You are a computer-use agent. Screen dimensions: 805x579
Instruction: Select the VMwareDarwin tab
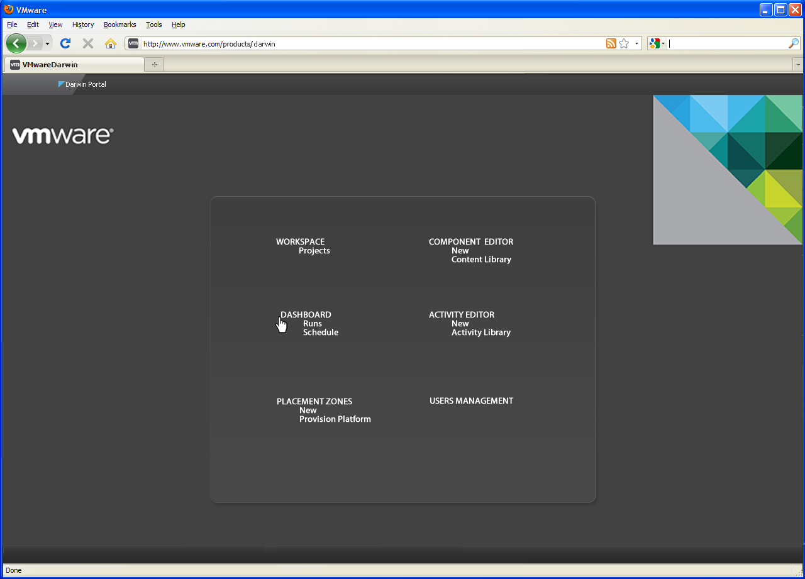click(74, 64)
